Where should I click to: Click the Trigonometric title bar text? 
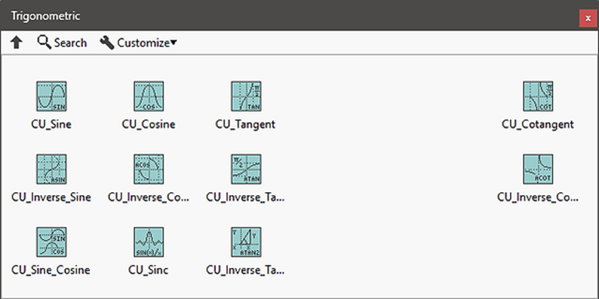tap(45, 16)
